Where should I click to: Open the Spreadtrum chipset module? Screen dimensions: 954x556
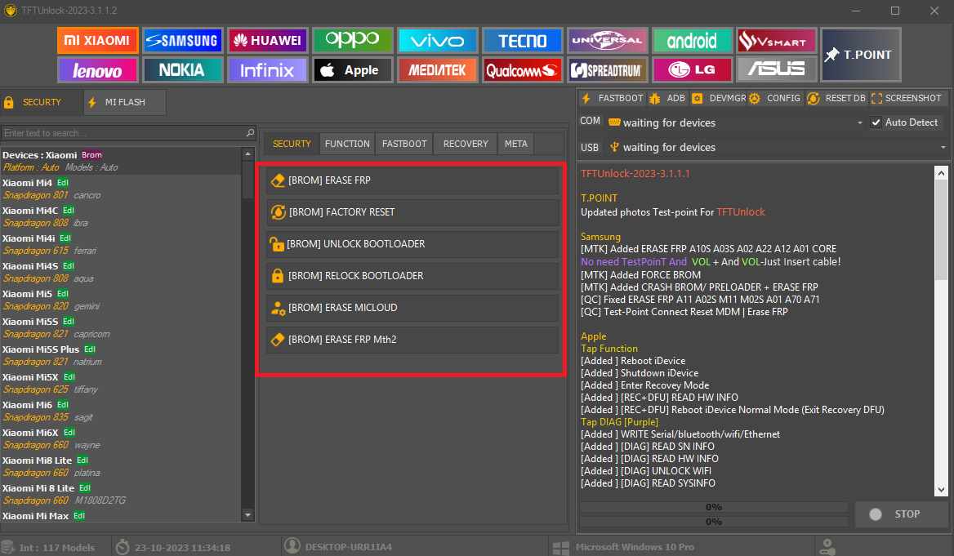[x=607, y=70]
